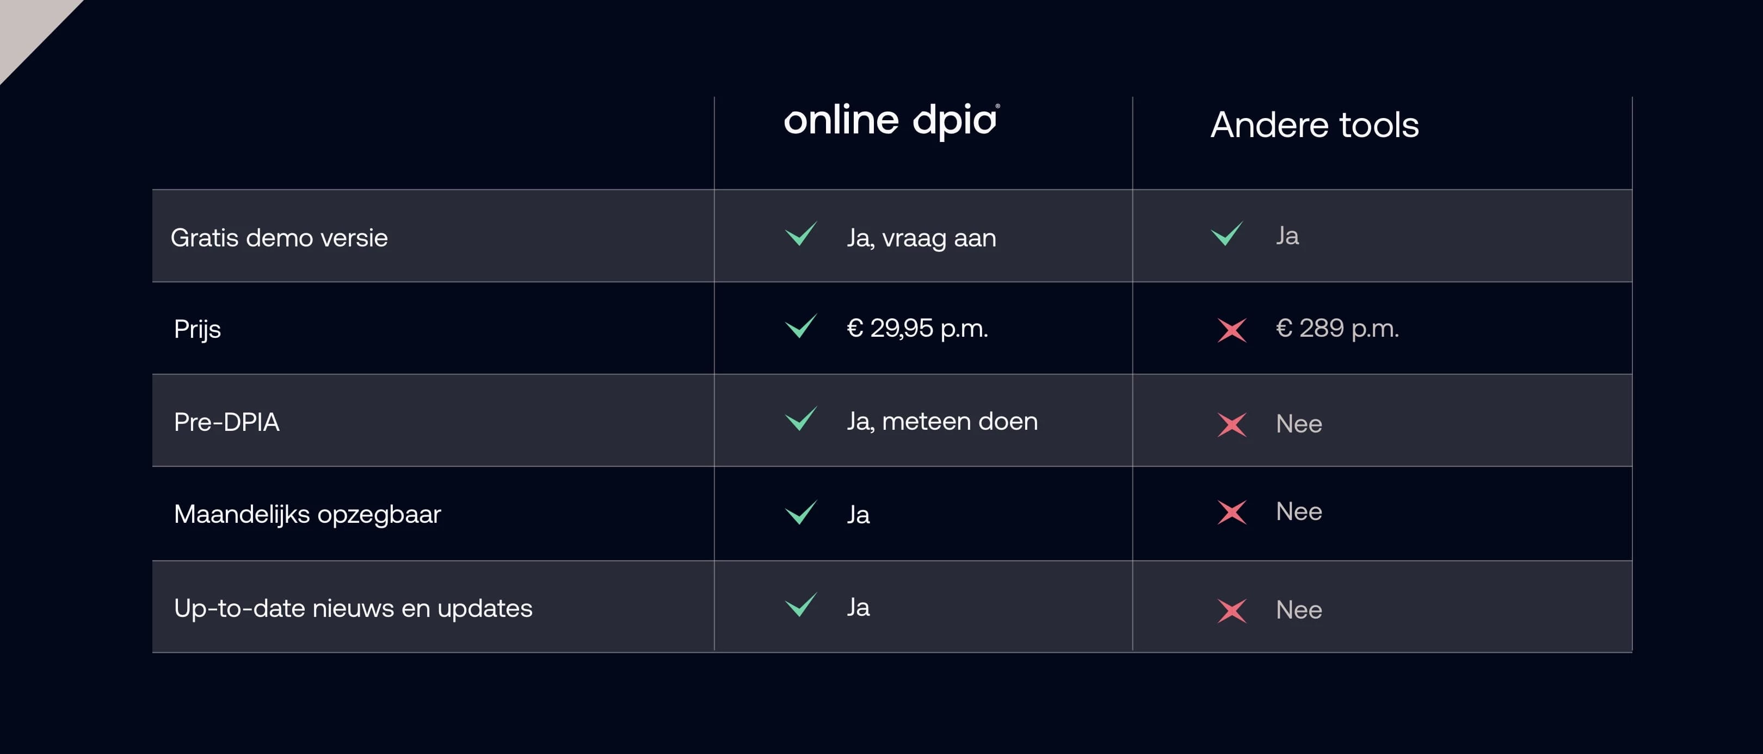The image size is (1763, 754).
Task: Click the red cross in the Pre-DPIA row
Action: point(1232,425)
